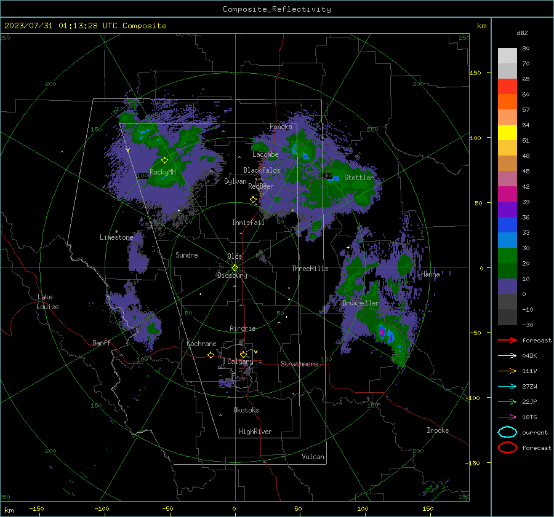Screen dimensions: 554x517
Task: Click the green 22JP arrow icon
Action: pyautogui.click(x=507, y=401)
